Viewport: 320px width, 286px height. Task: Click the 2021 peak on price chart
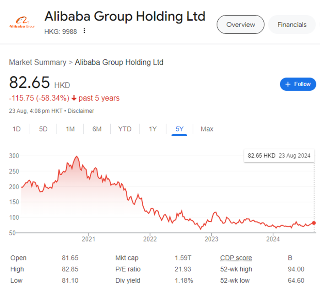point(76,157)
